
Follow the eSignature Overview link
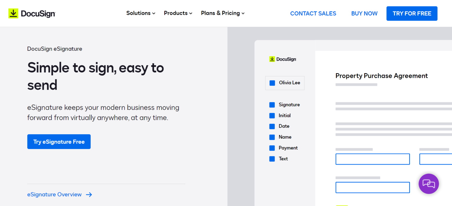tap(54, 195)
